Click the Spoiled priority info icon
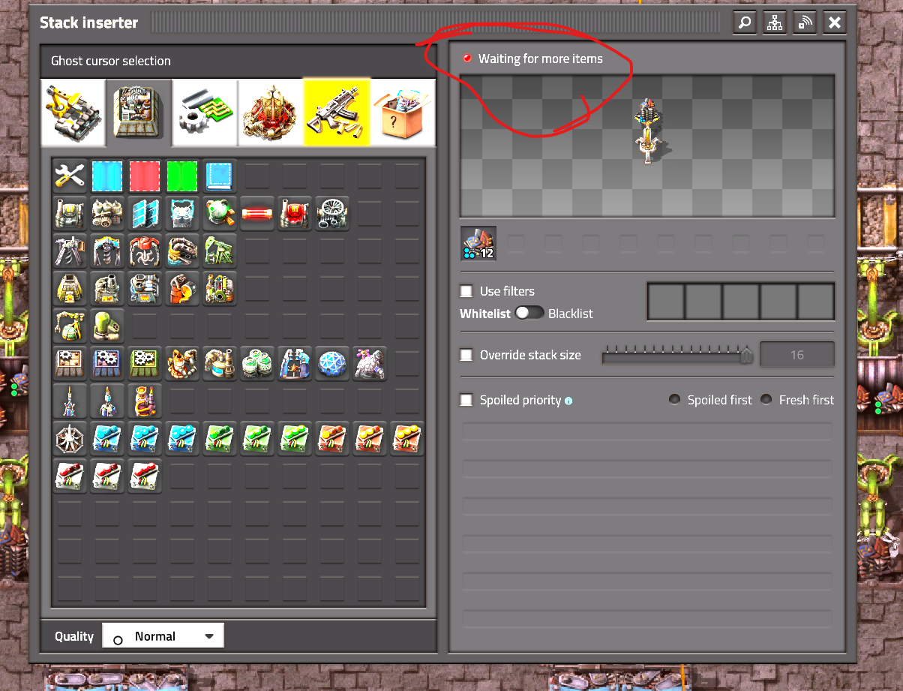903x691 pixels. pos(568,401)
